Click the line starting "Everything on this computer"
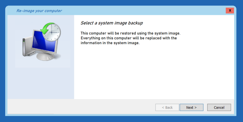This screenshot has width=243, height=122. pos(129,38)
